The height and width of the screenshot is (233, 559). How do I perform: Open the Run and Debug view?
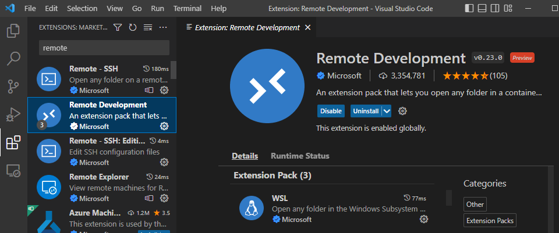coord(13,114)
